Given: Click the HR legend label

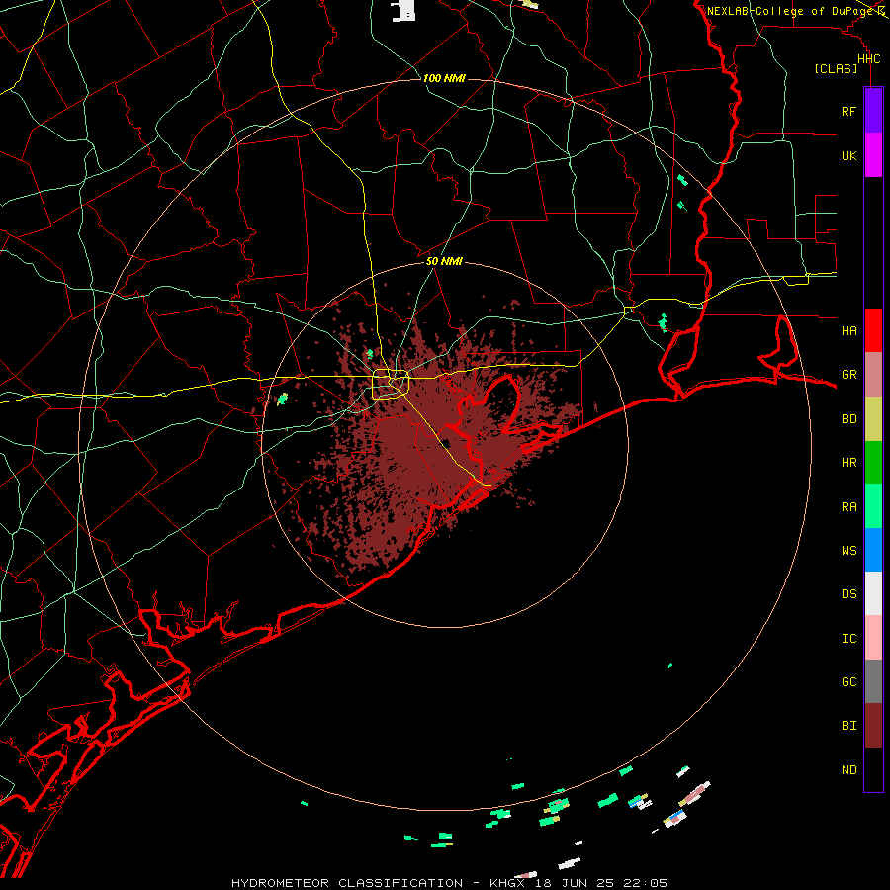Looking at the screenshot, I should (848, 463).
